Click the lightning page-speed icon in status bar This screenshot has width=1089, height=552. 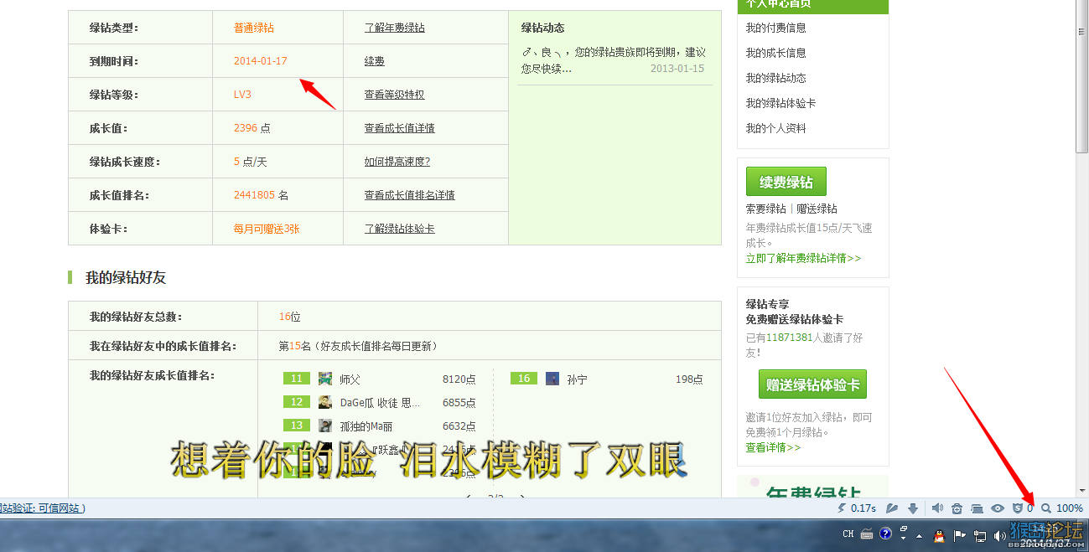(x=842, y=508)
